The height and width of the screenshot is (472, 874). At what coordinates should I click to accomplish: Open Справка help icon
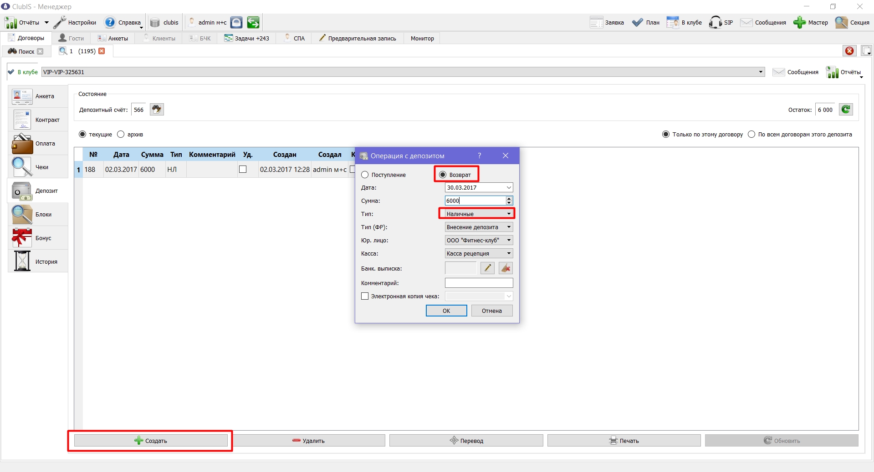110,22
